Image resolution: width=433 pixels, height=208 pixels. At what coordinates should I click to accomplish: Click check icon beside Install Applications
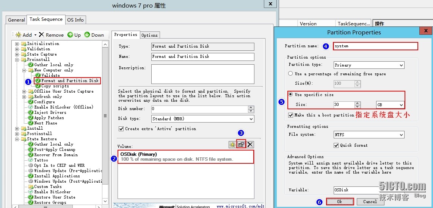[31, 176]
